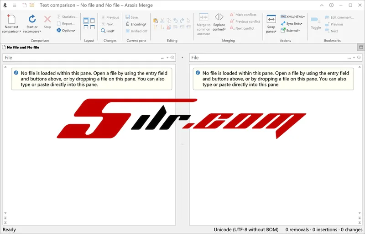
Task: Go to Previous change in Changes group
Action: [x=110, y=17]
